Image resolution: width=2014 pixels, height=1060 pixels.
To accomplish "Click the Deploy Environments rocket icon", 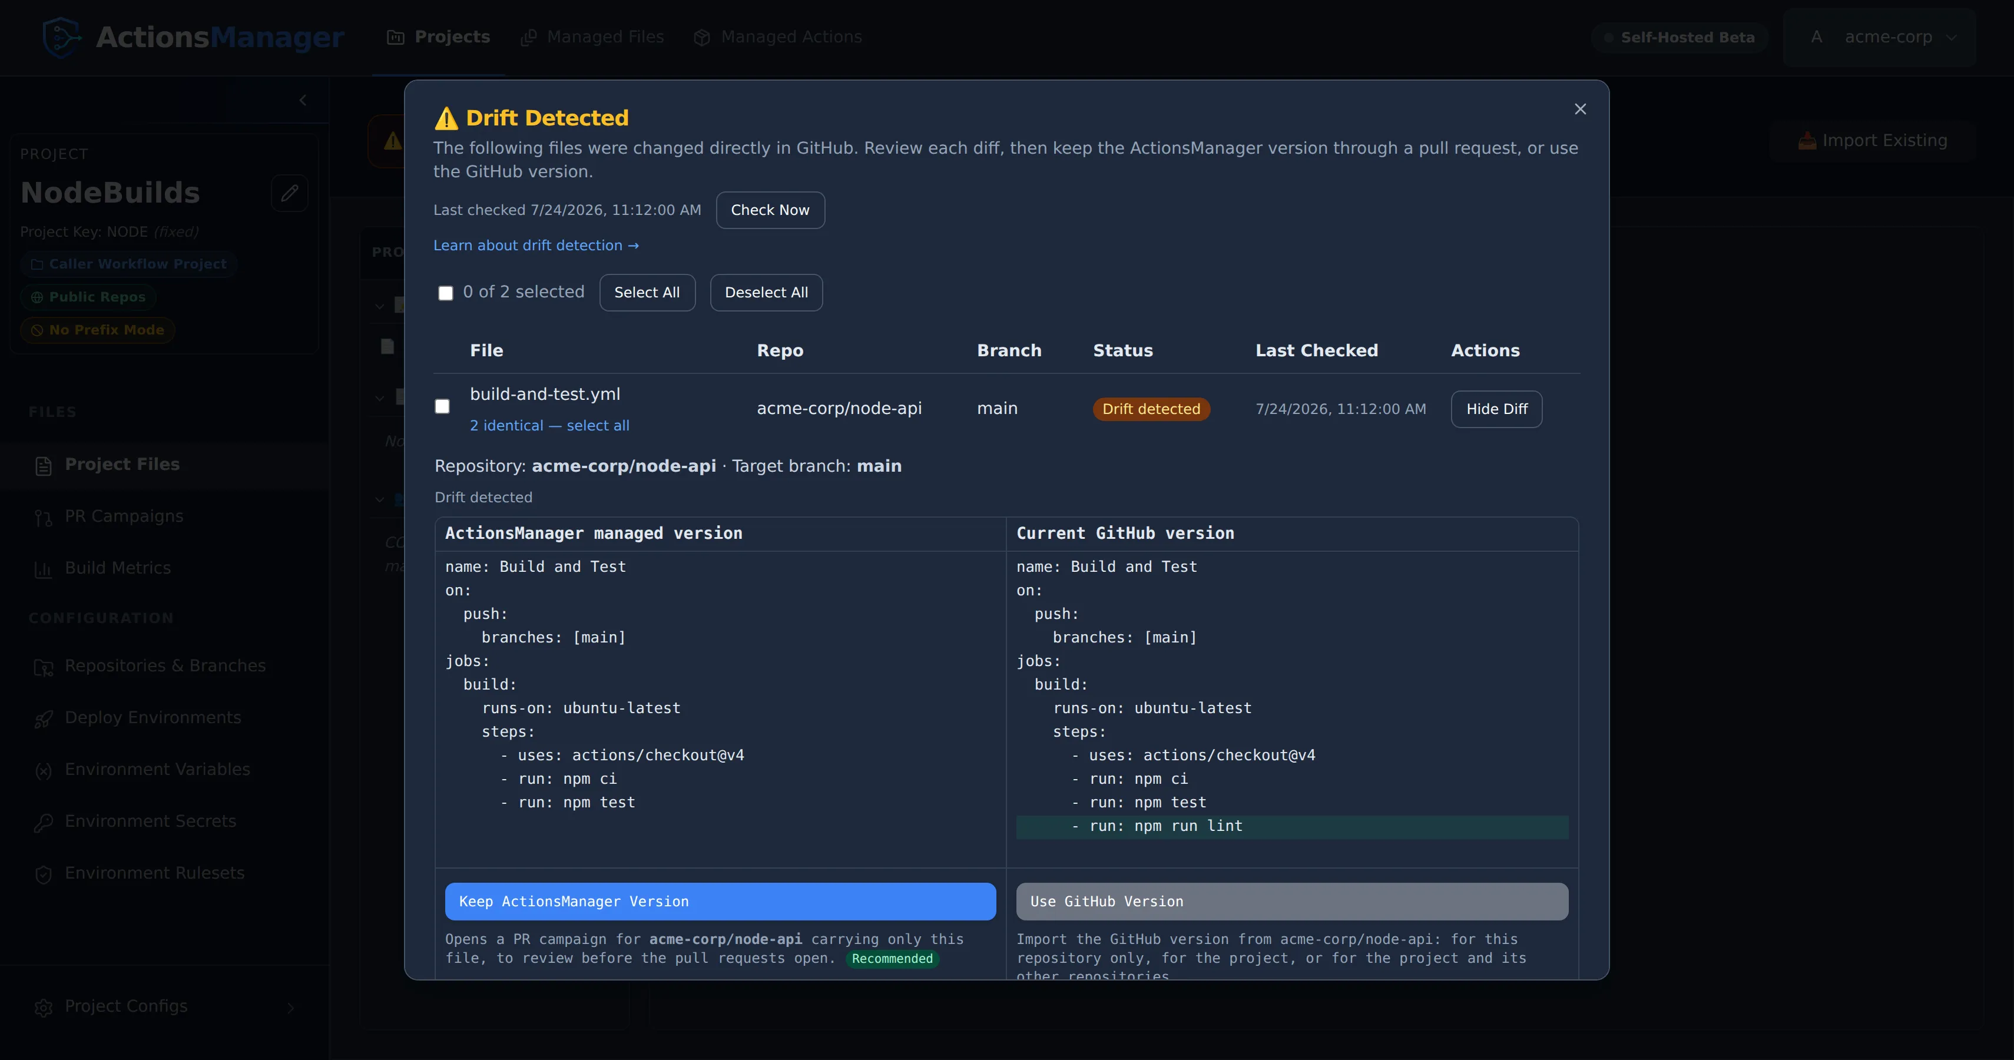I will (44, 718).
